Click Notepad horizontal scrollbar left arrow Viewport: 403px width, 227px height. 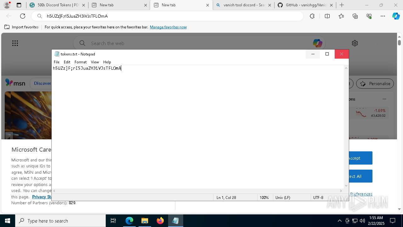54,191
